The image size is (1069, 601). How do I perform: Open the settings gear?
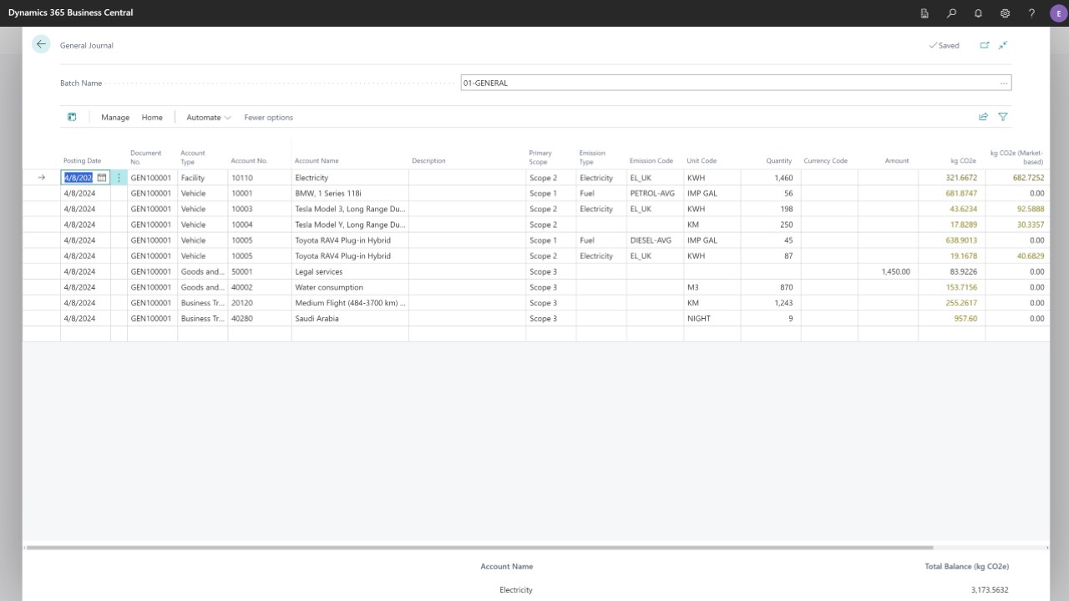(1005, 13)
